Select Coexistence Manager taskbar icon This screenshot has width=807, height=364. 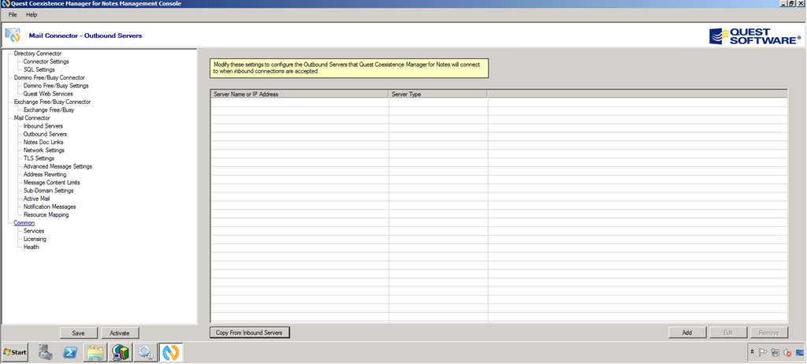(170, 353)
